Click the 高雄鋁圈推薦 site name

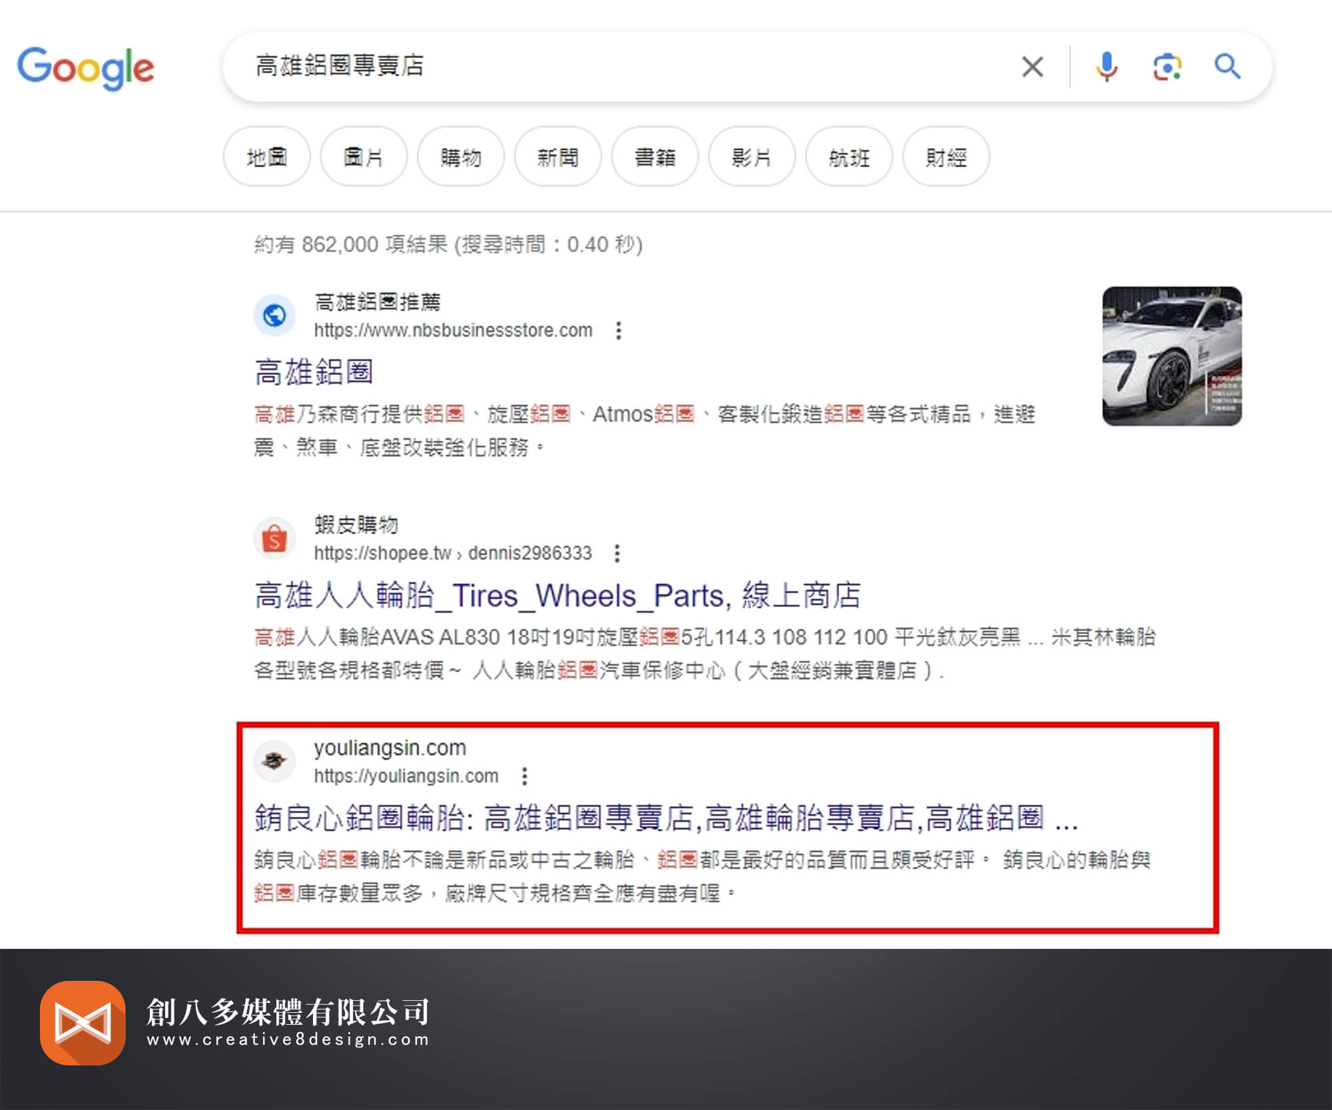click(x=378, y=302)
